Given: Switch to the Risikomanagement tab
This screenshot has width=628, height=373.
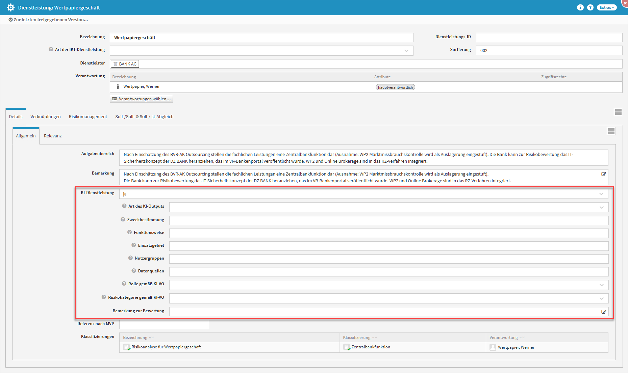Looking at the screenshot, I should 88,116.
